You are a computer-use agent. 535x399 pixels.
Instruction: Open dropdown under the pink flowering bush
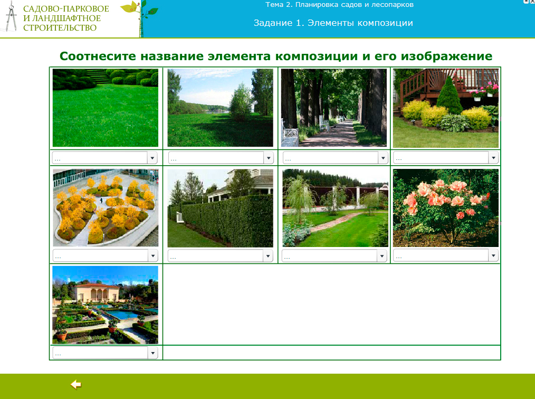(x=445, y=255)
